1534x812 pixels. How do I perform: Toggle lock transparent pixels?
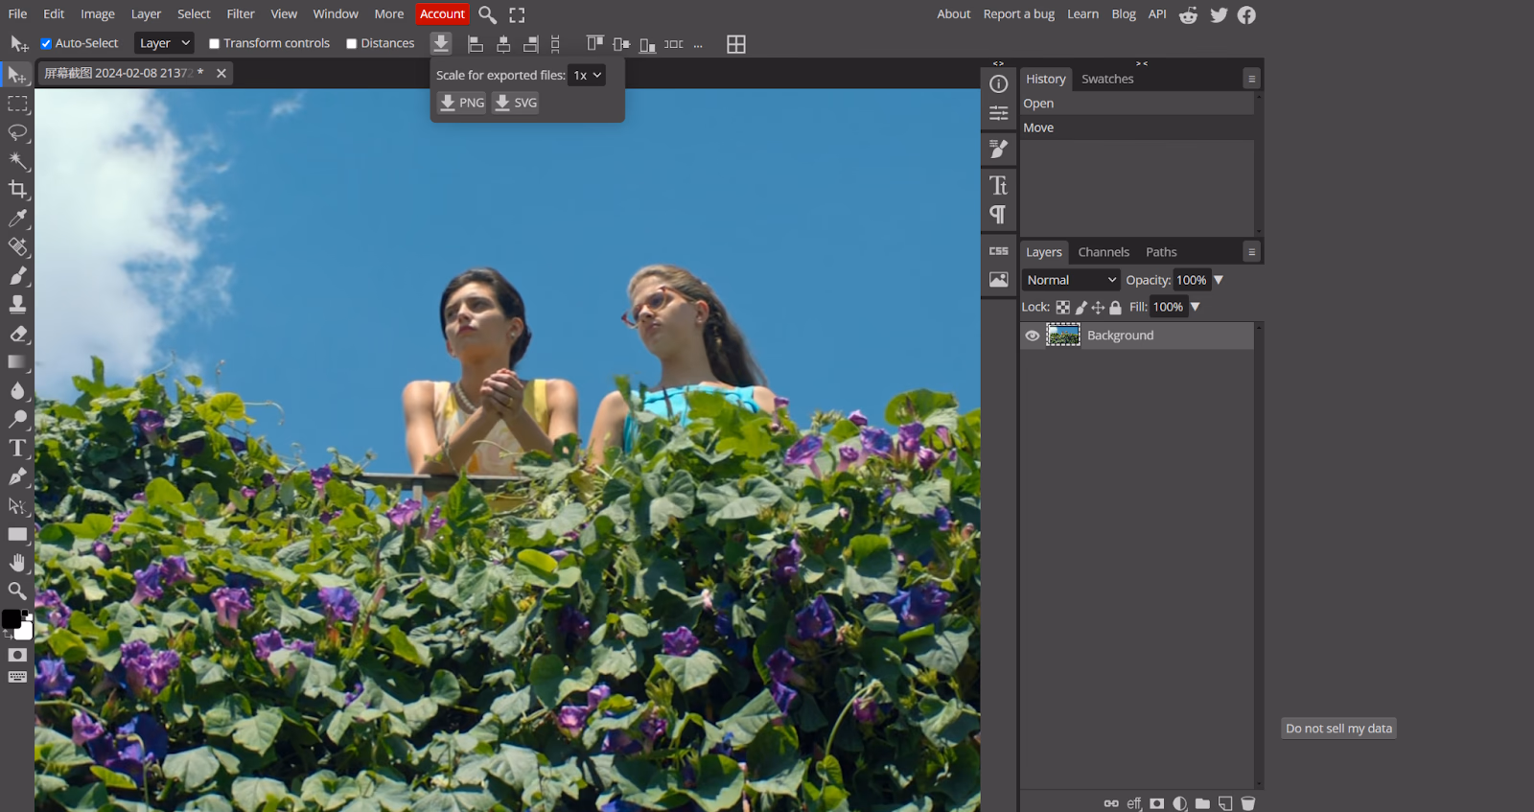point(1063,308)
